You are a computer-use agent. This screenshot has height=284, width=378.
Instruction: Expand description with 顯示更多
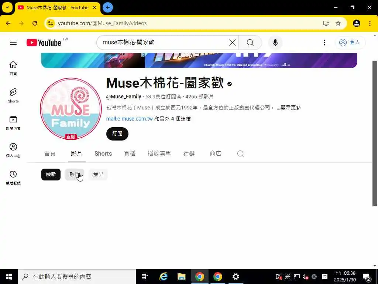coord(289,108)
